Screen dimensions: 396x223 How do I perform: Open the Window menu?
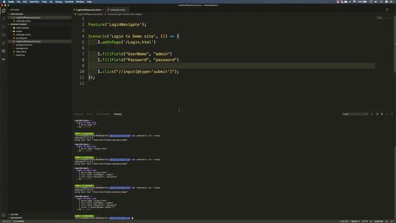pos(80,2)
